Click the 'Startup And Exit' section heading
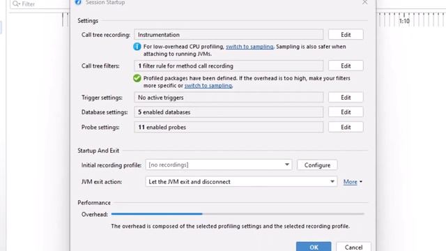The height and width of the screenshot is (251, 446). point(98,151)
